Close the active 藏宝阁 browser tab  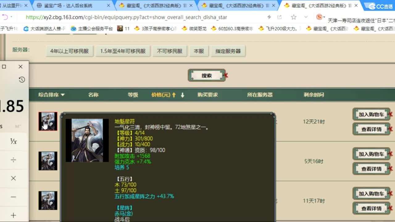[356, 6]
